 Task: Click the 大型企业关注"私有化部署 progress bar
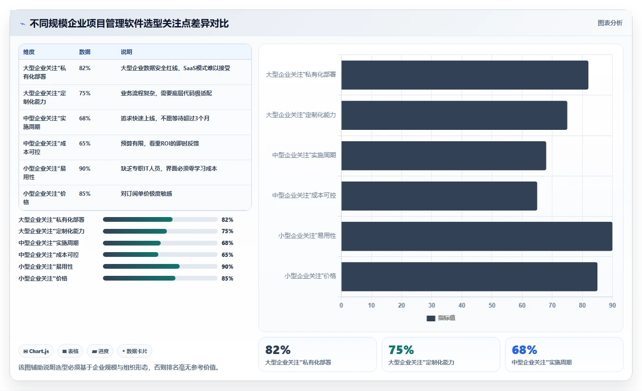pos(160,220)
